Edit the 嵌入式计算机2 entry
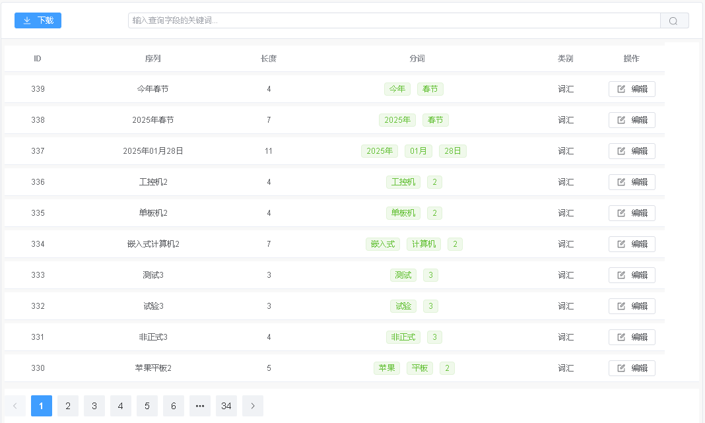 tap(632, 244)
